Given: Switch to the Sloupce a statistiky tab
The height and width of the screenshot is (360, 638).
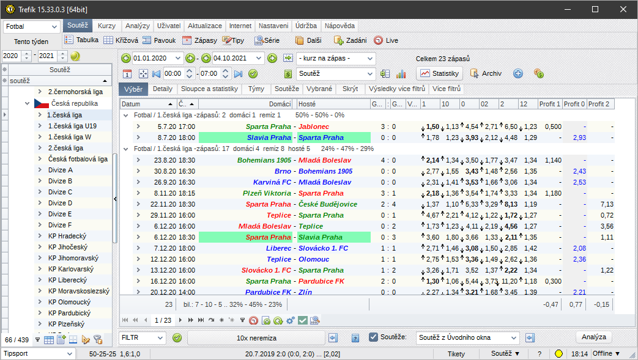Looking at the screenshot, I should click(x=210, y=89).
